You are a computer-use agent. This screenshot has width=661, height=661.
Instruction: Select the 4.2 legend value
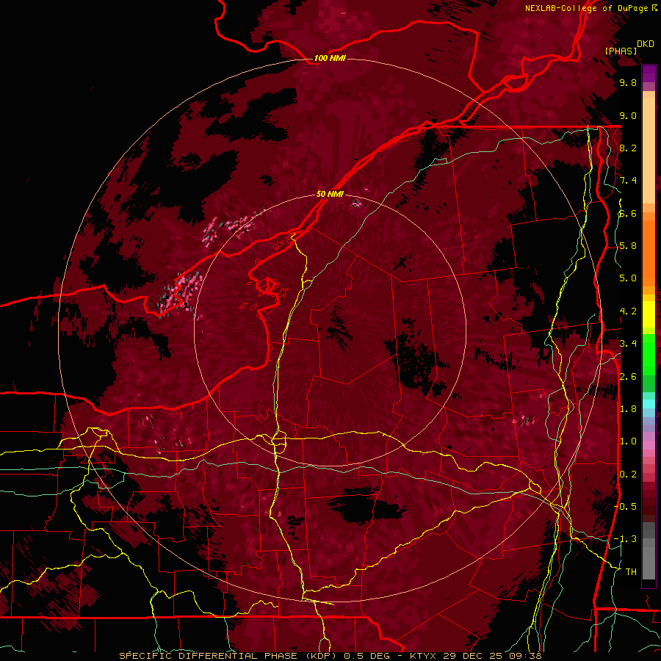tap(628, 311)
